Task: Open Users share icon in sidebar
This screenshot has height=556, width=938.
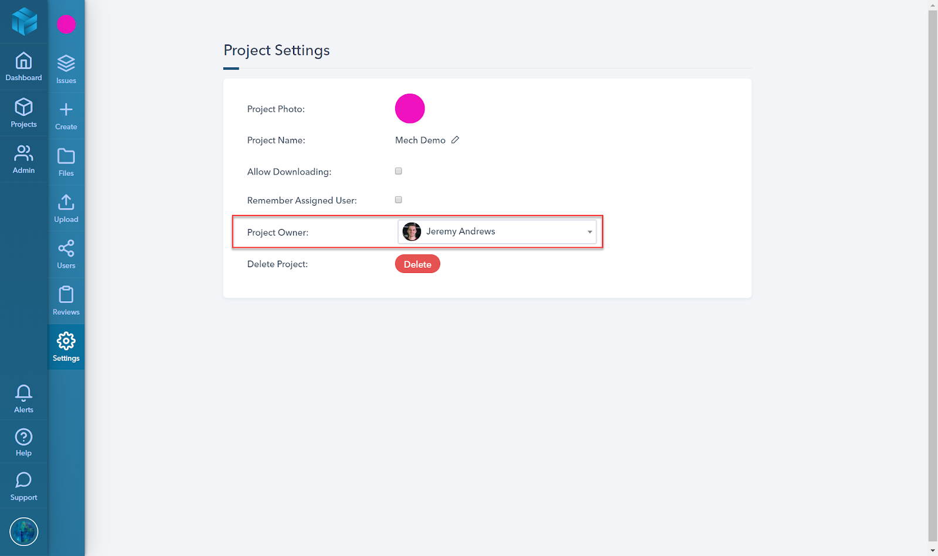Action: coord(66,248)
